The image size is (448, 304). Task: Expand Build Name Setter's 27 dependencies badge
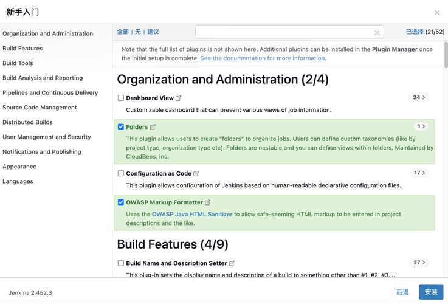[x=419, y=263]
